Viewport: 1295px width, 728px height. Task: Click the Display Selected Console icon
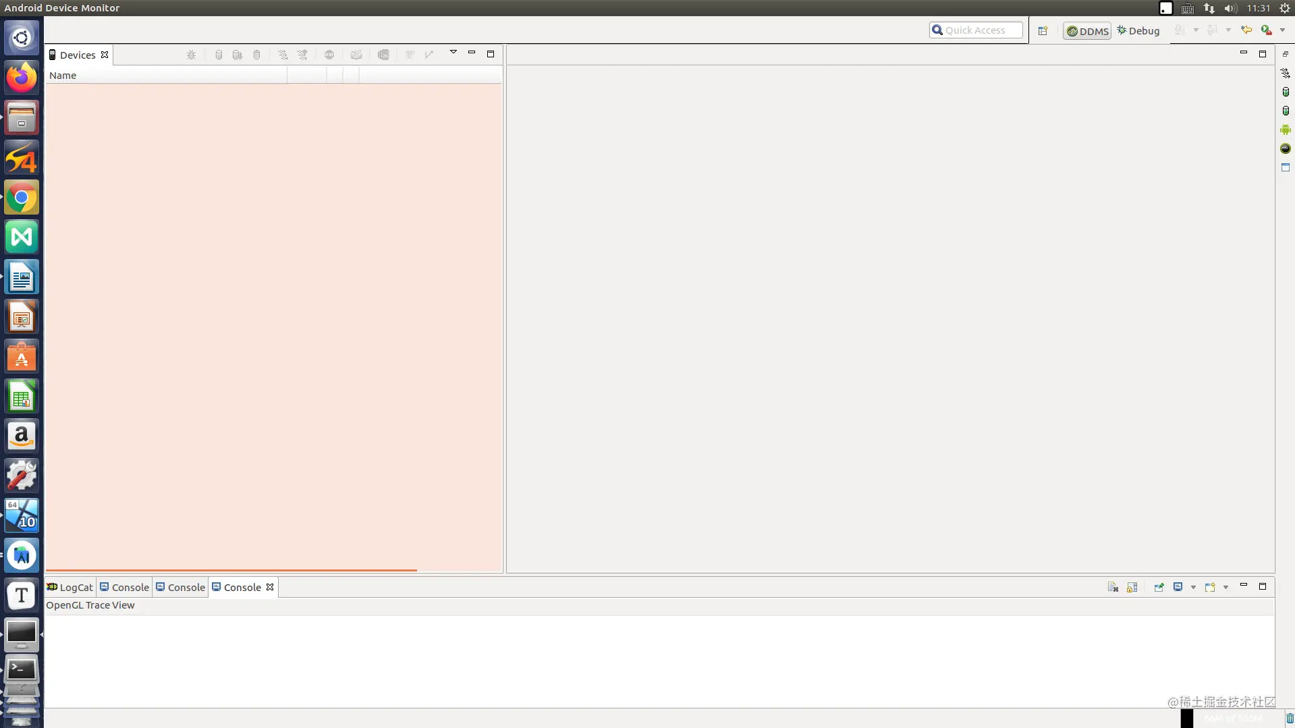pos(1178,587)
